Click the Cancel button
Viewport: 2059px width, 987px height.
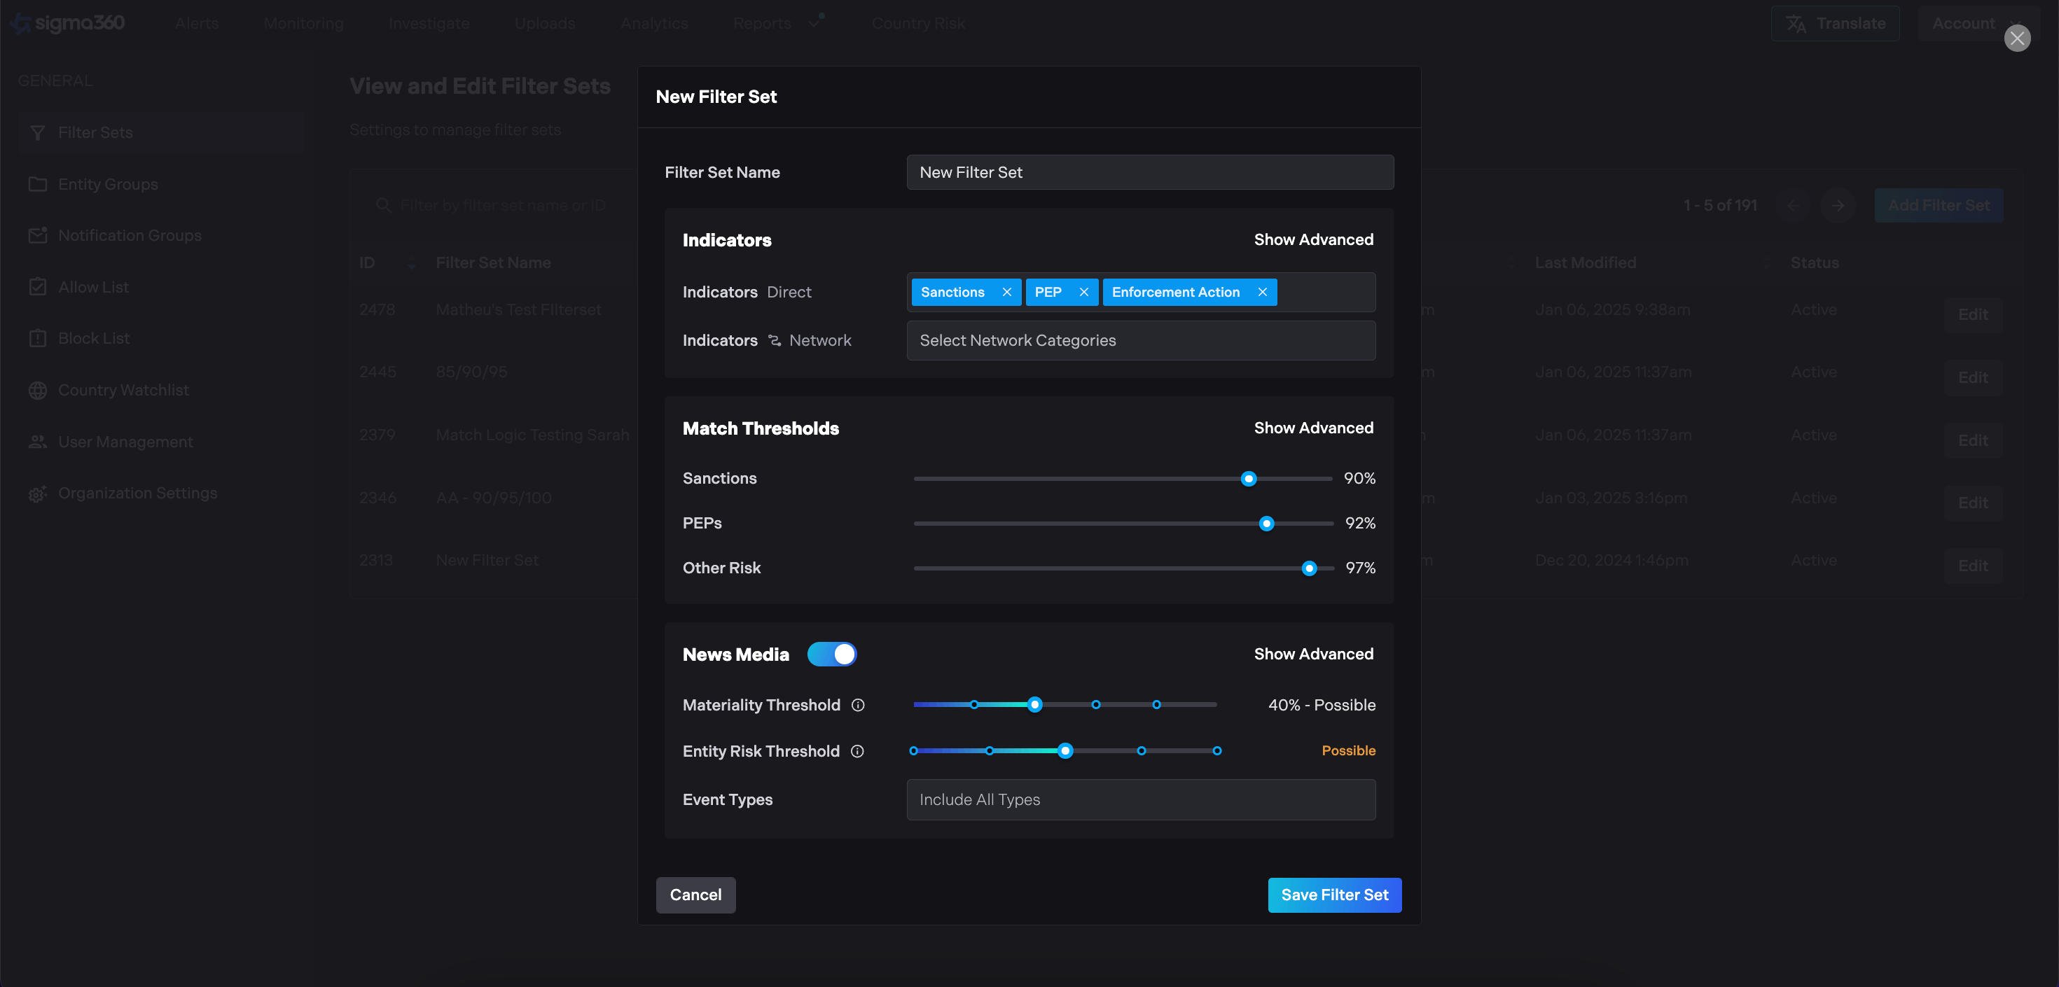coord(695,895)
